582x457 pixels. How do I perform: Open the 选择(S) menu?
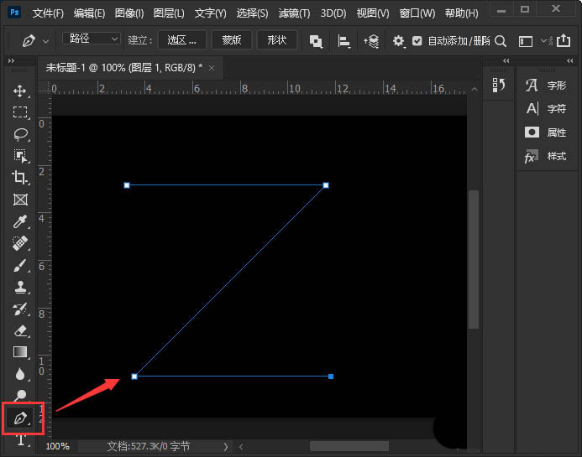252,13
